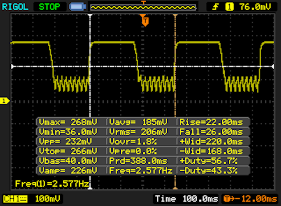Click the orange cursor bottom handle
Viewport: 281px width, 206px height.
(x=175, y=188)
